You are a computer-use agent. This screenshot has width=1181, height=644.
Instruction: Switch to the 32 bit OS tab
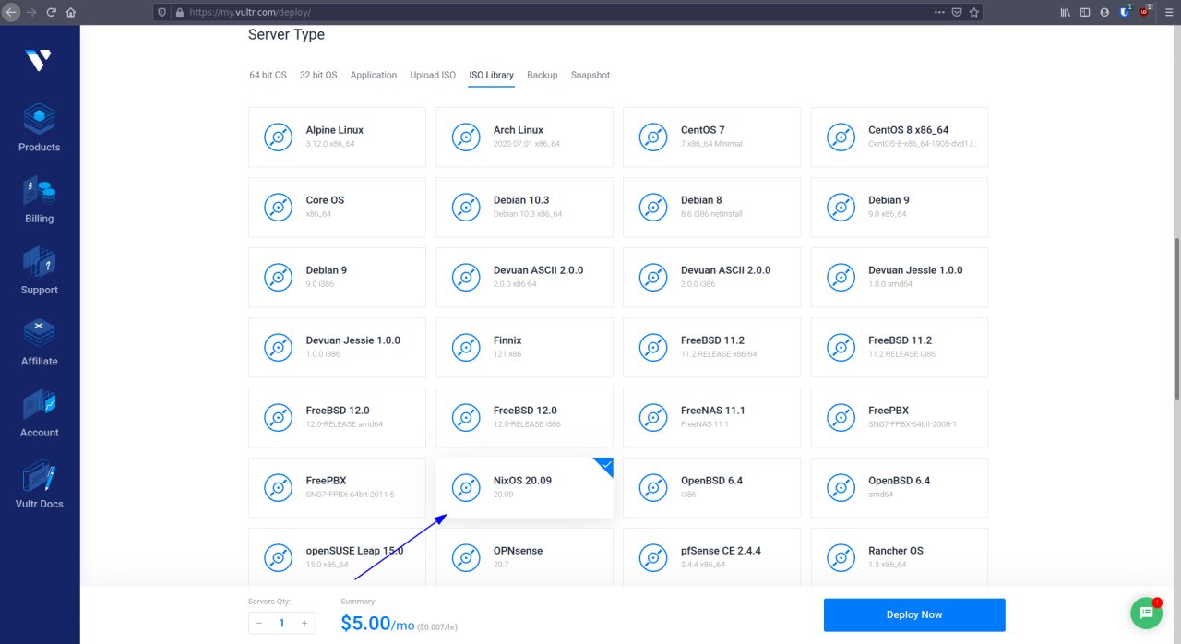[318, 75]
